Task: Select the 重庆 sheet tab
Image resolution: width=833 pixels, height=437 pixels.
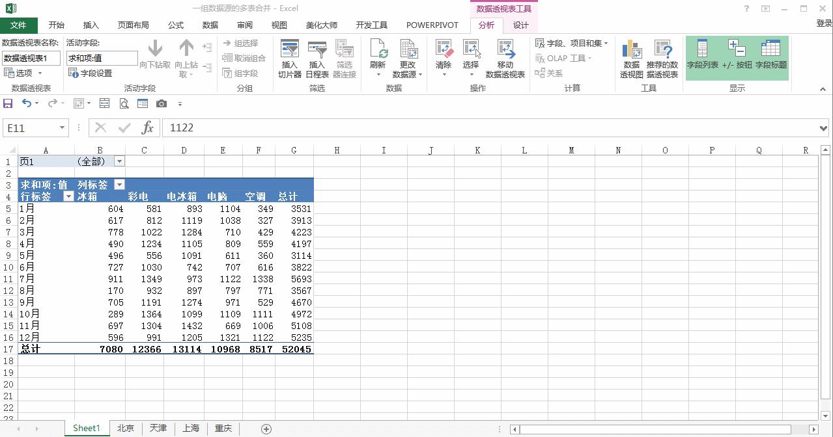Action: [x=223, y=429]
